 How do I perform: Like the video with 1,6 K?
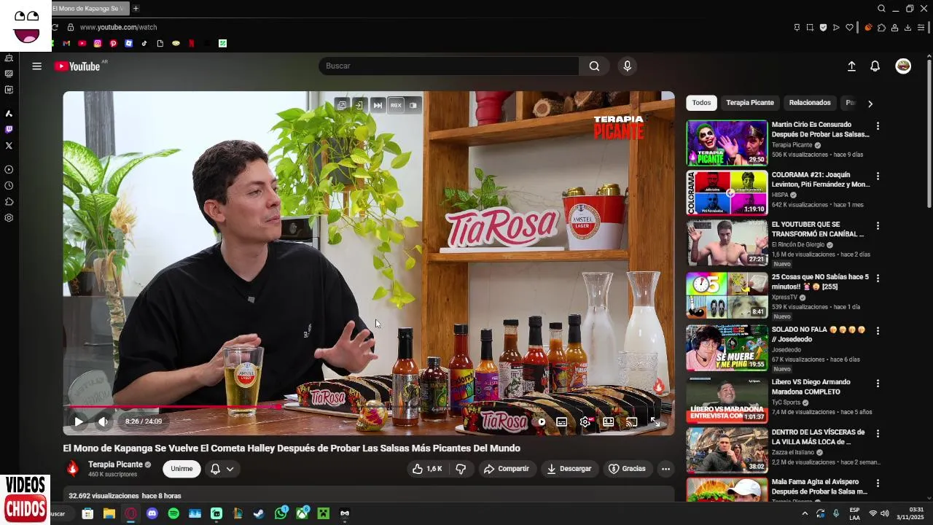(x=428, y=469)
